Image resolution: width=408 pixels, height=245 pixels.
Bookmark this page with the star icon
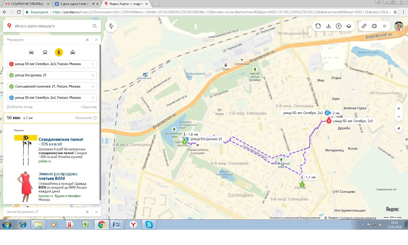(395, 12)
